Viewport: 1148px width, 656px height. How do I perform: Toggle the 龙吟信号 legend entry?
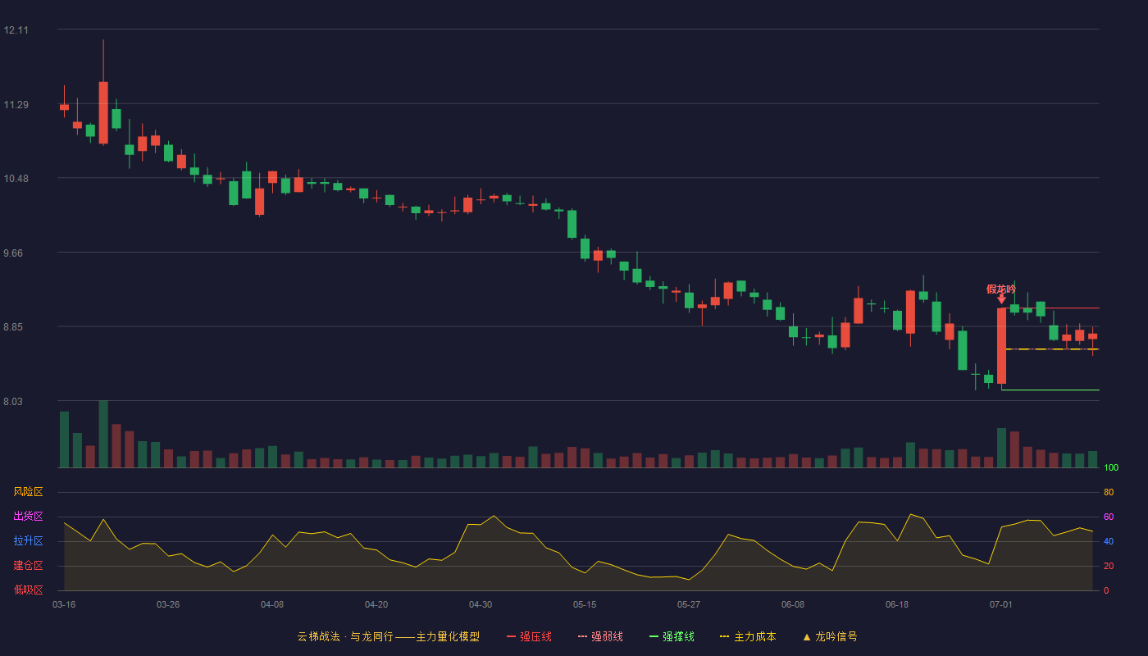pos(830,636)
